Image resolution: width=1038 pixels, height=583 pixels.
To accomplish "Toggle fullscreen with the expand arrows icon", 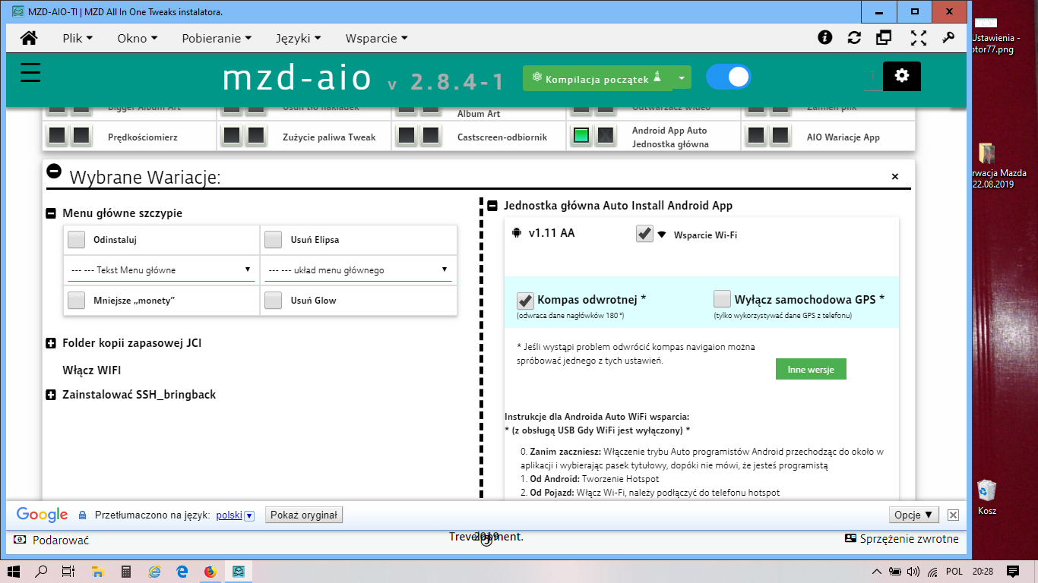I will pyautogui.click(x=919, y=38).
